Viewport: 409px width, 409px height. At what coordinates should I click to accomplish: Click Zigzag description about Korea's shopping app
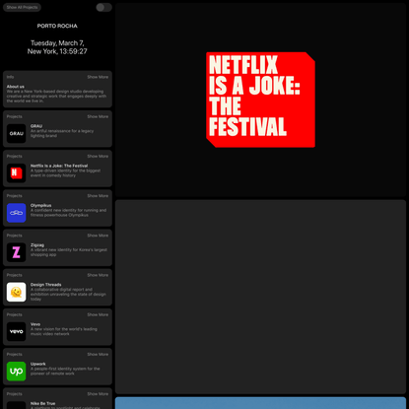[x=69, y=252]
